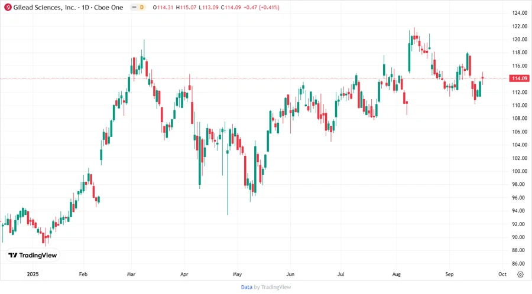Click the Jun label on time axis
This screenshot has width=532, height=294.
pyautogui.click(x=290, y=274)
